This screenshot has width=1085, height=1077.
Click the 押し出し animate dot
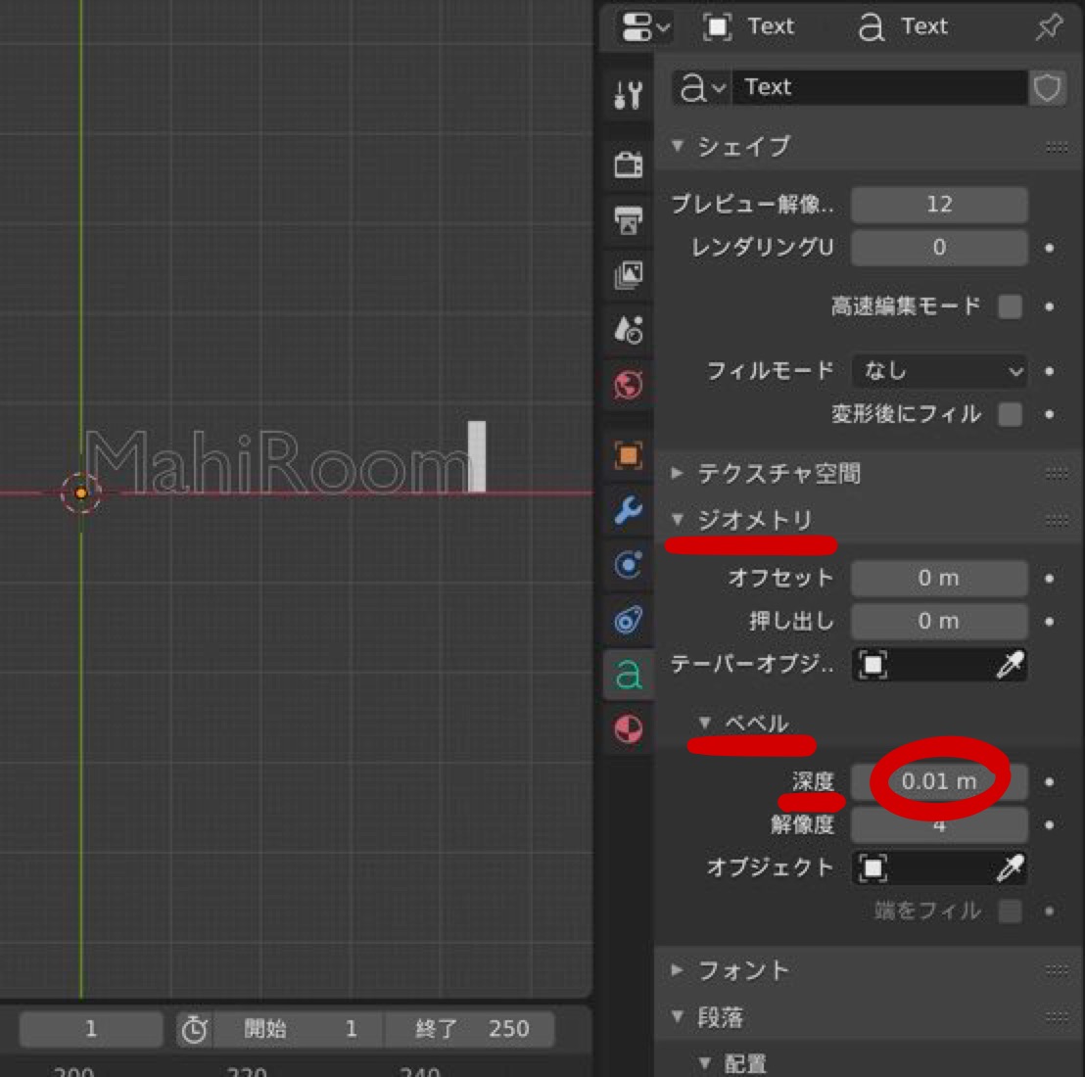1049,621
